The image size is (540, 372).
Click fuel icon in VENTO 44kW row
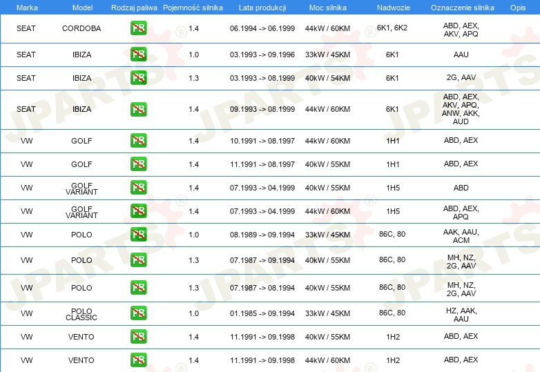coord(138,360)
